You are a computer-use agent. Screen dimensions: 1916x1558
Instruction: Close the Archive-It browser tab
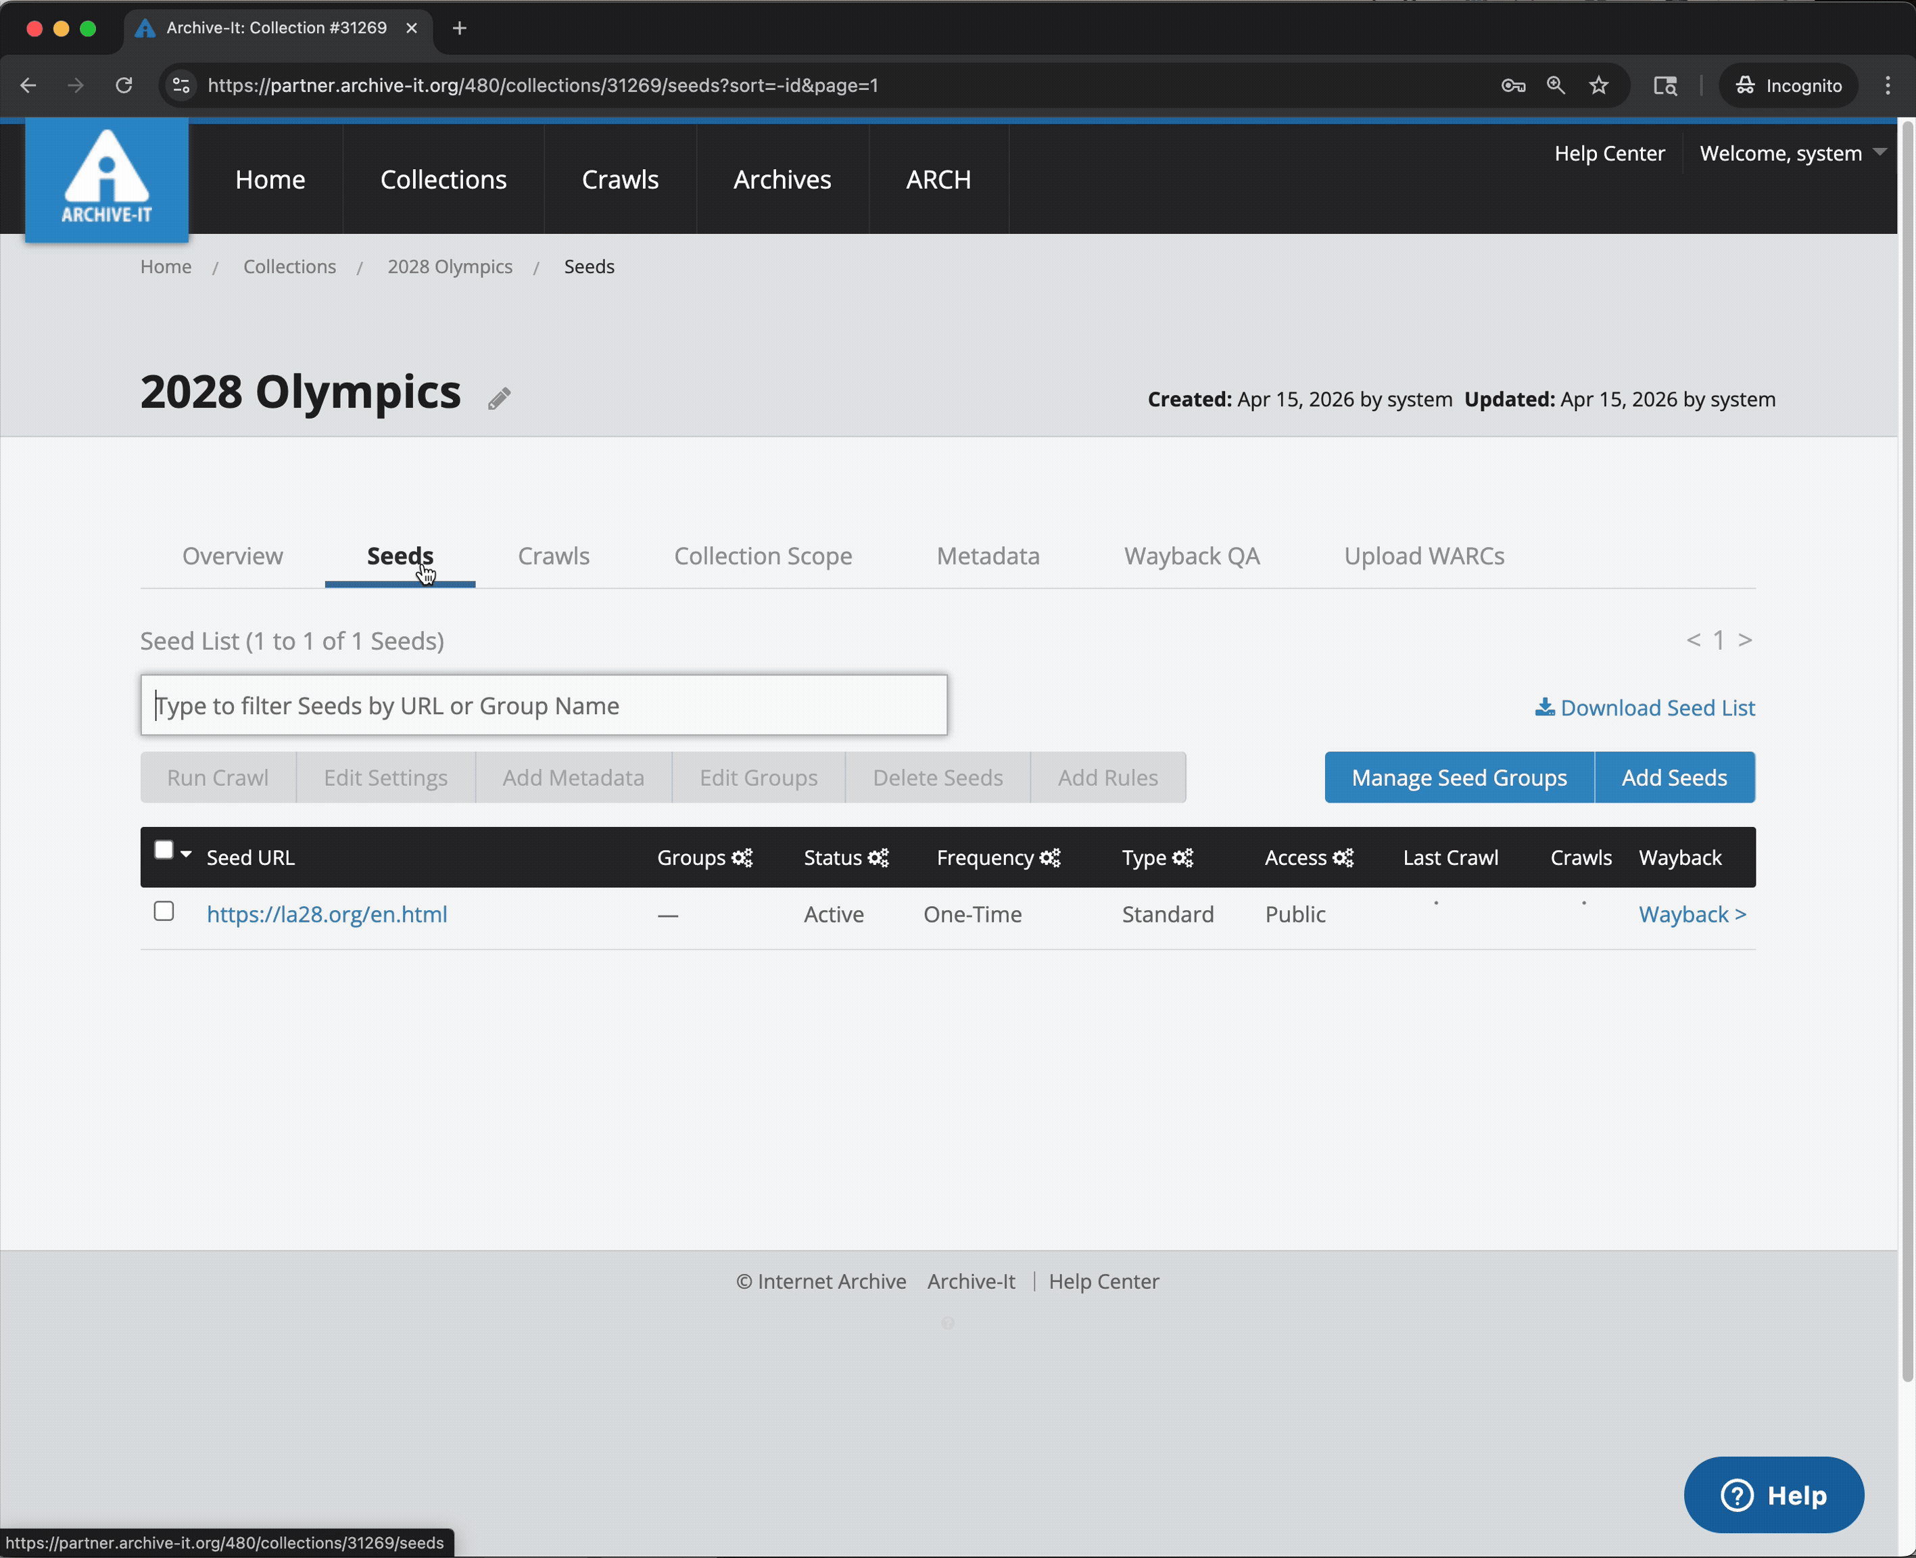tap(412, 28)
